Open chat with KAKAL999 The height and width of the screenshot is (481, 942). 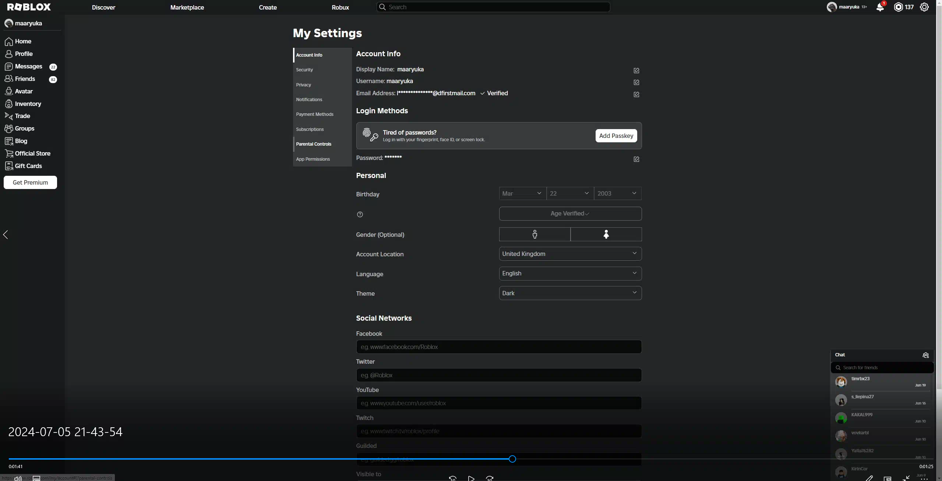pyautogui.click(x=882, y=418)
